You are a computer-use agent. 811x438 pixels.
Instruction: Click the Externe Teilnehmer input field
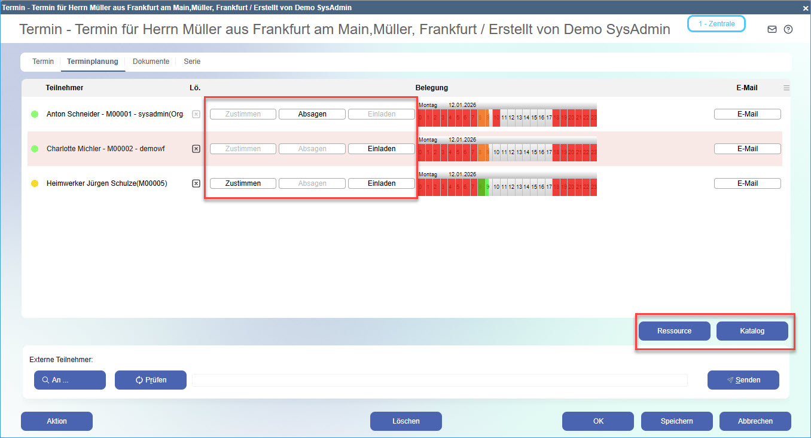tap(440, 379)
